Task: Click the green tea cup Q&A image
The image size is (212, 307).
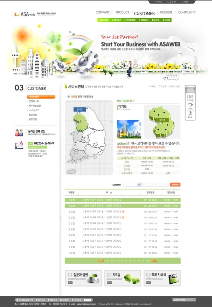Action: 93,278
